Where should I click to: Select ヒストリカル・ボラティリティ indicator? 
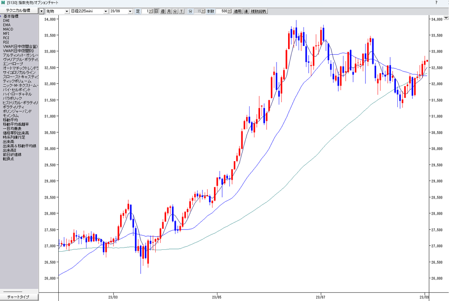pos(20,102)
